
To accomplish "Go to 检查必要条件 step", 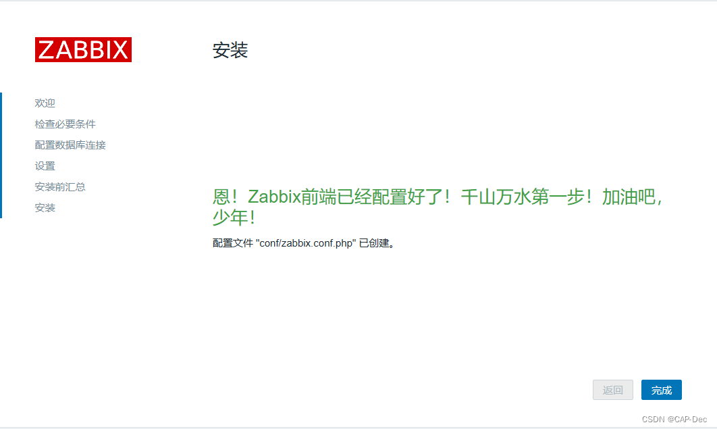I will [x=65, y=124].
